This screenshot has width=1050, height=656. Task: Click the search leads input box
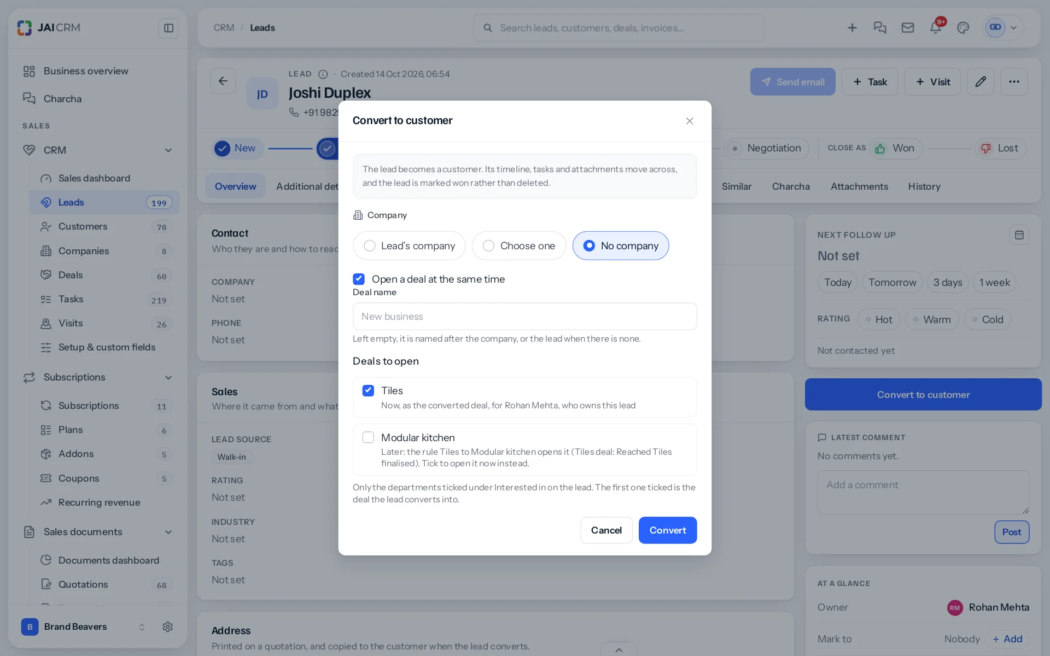coord(619,28)
